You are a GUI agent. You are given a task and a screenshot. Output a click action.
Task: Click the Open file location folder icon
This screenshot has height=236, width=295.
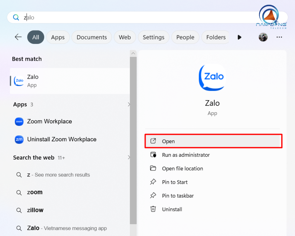[153, 168]
